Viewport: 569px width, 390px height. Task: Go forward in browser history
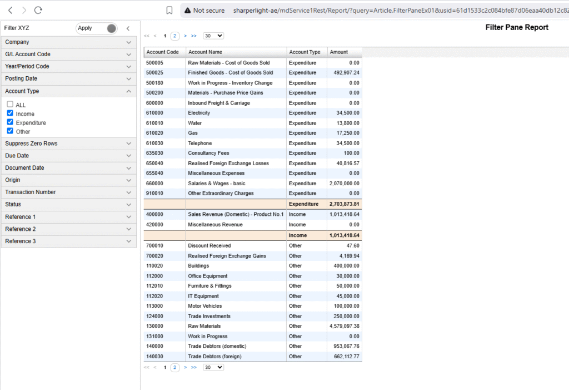[x=24, y=10]
